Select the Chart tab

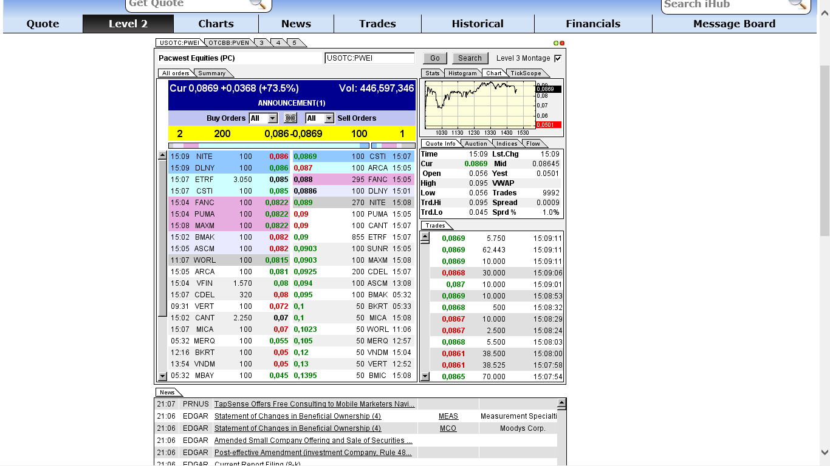pyautogui.click(x=494, y=73)
